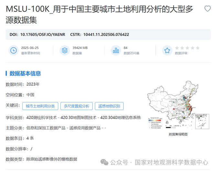Image resolution: width=215 pixels, height=171 pixels.
Task: Click the heart favorite icon
Action: 207,9
